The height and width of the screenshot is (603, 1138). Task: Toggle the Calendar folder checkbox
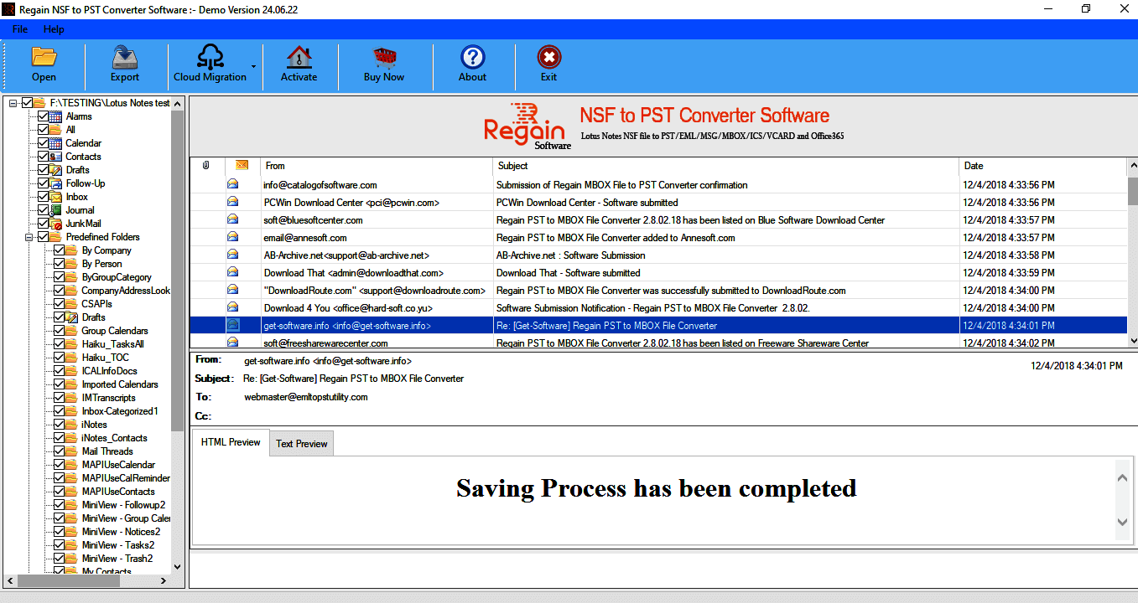pyautogui.click(x=43, y=143)
